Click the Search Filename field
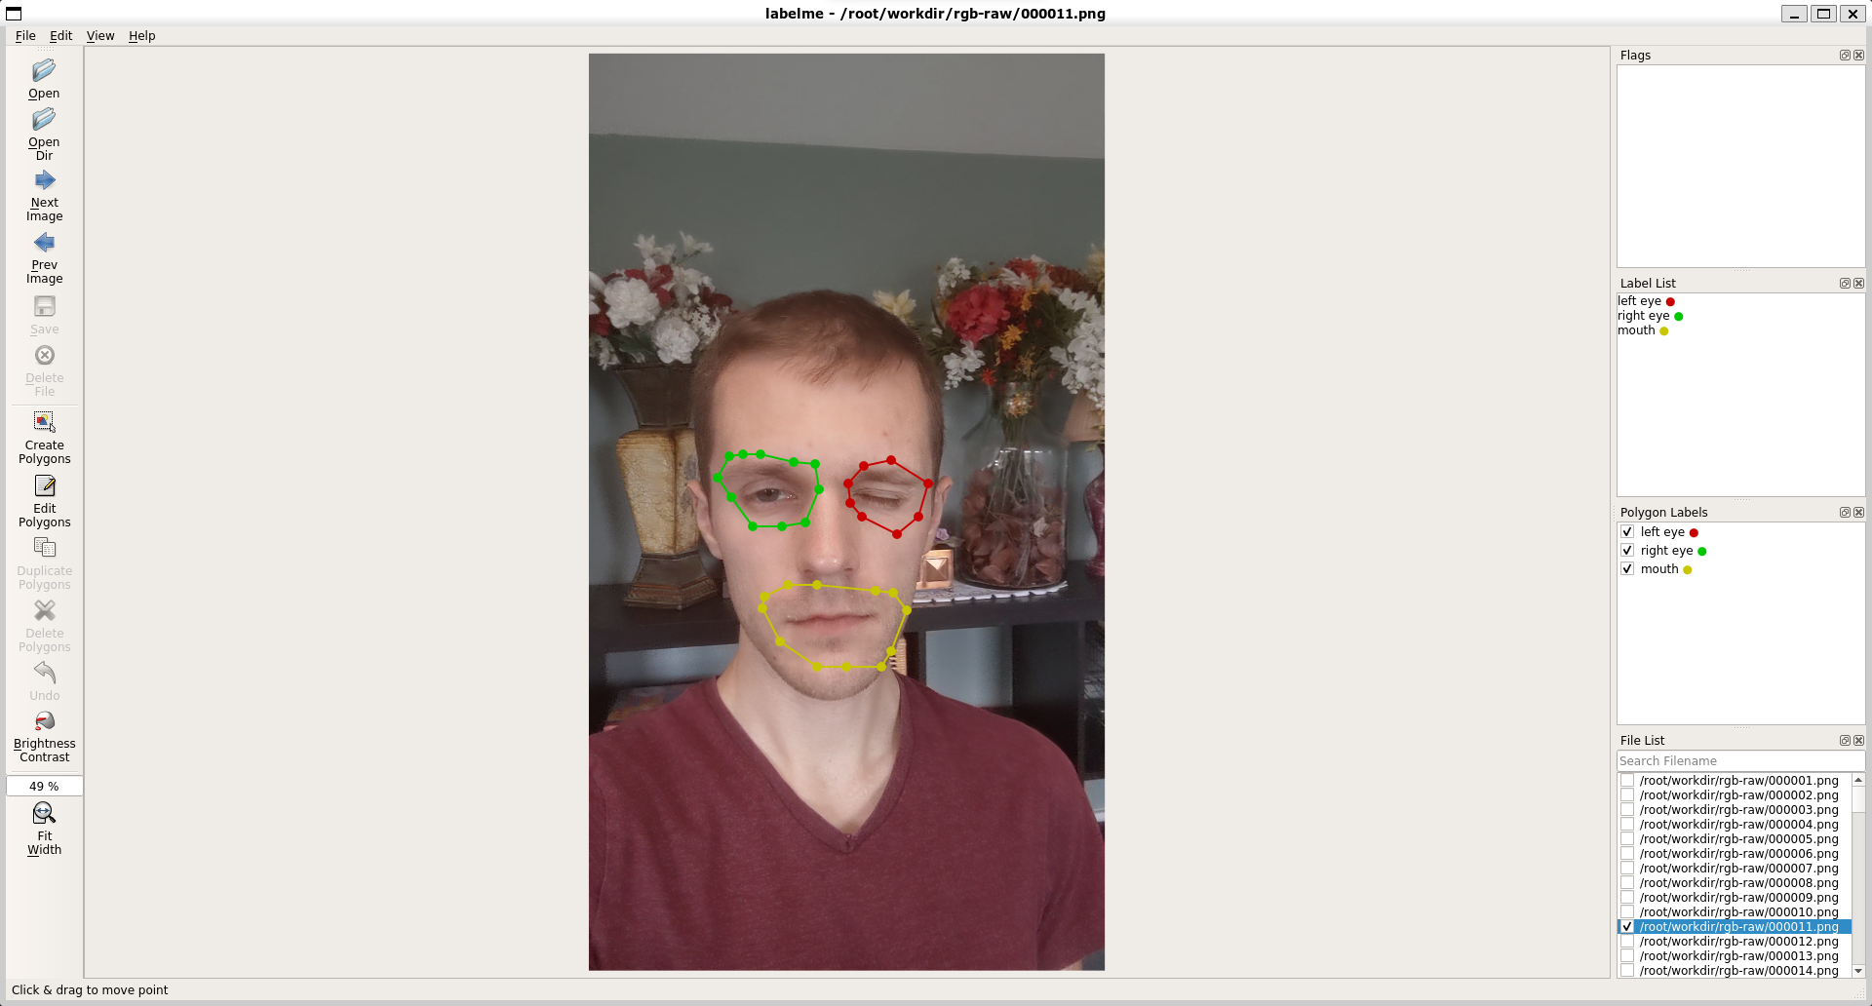1872x1006 pixels. 1740,761
